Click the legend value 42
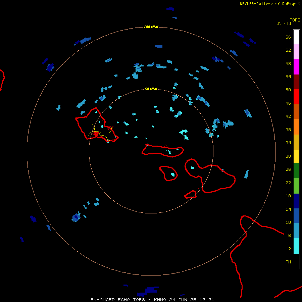Screen dimensions: 302x302 pyautogui.click(x=288, y=116)
